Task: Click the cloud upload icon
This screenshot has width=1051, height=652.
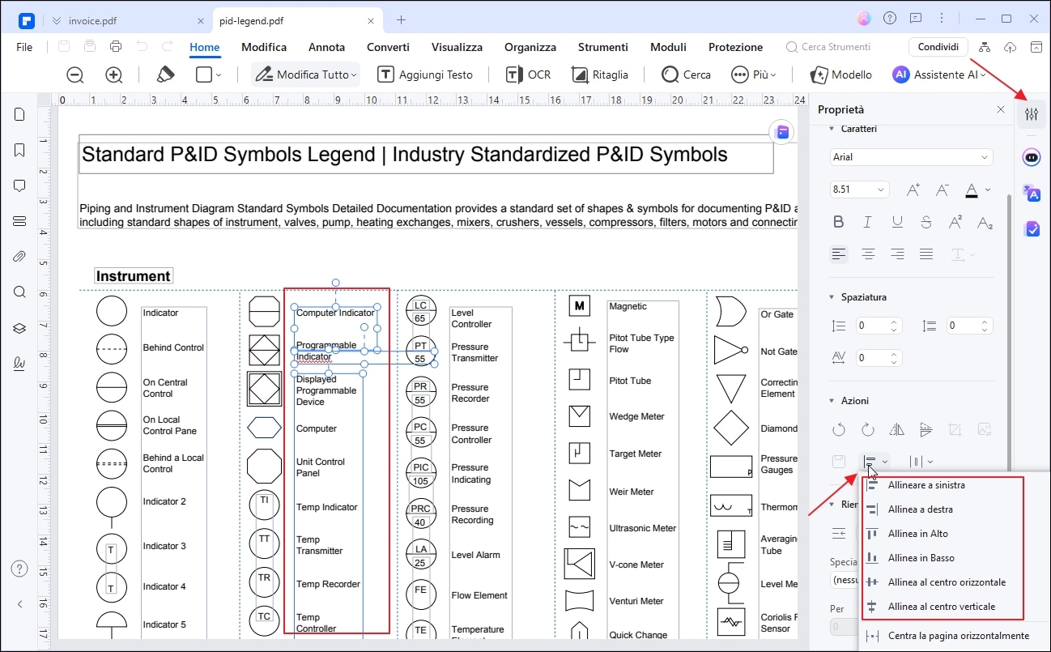Action: click(1010, 47)
